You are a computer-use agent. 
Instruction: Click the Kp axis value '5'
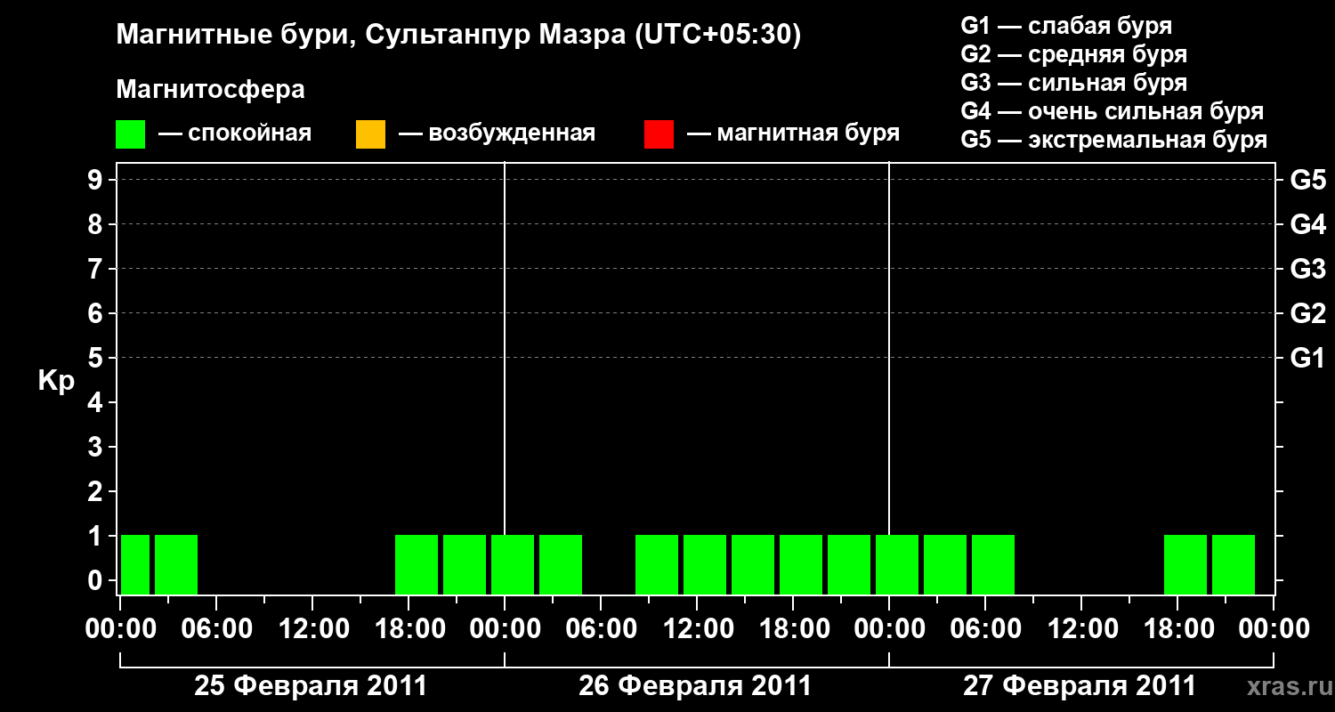point(97,358)
